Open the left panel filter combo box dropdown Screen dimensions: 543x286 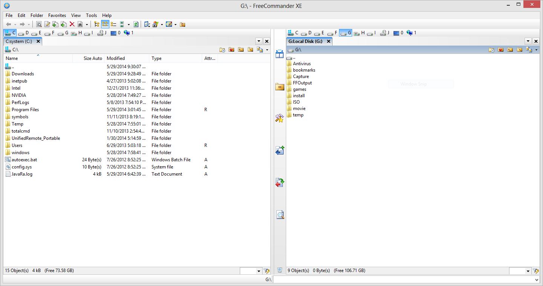click(x=259, y=271)
